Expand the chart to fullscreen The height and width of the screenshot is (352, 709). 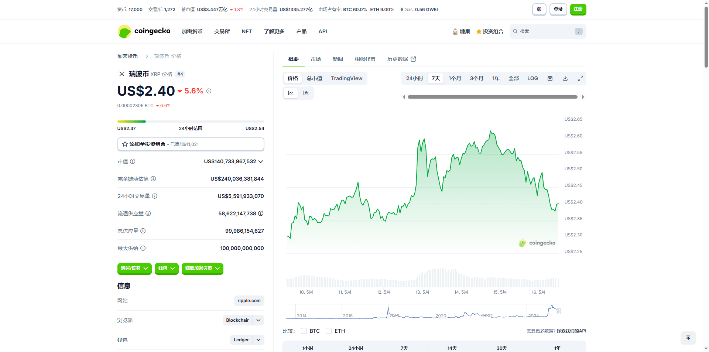click(580, 78)
